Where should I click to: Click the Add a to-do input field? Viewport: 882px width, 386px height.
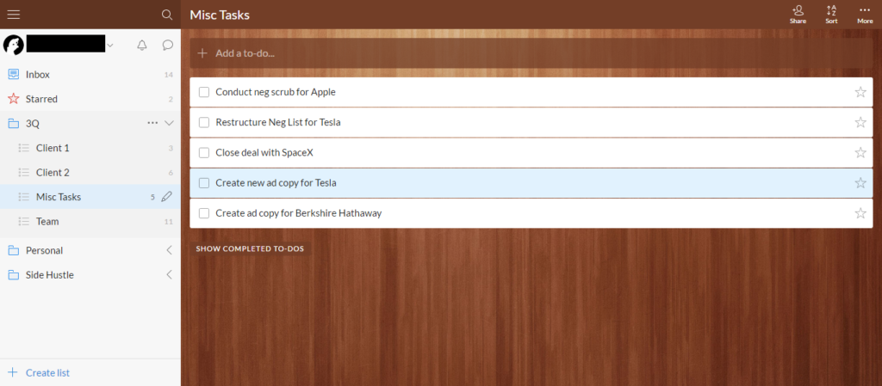[531, 53]
